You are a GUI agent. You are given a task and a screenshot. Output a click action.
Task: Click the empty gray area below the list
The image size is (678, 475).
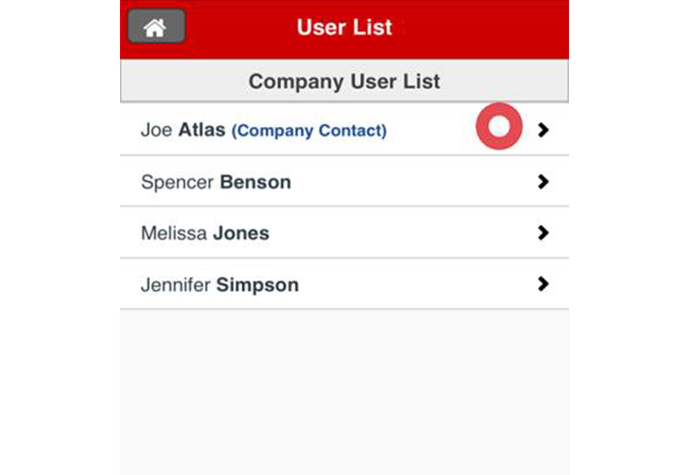click(x=344, y=389)
